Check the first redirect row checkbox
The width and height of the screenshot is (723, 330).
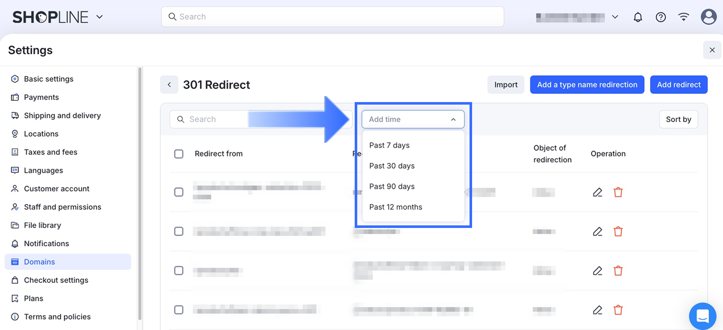179,192
